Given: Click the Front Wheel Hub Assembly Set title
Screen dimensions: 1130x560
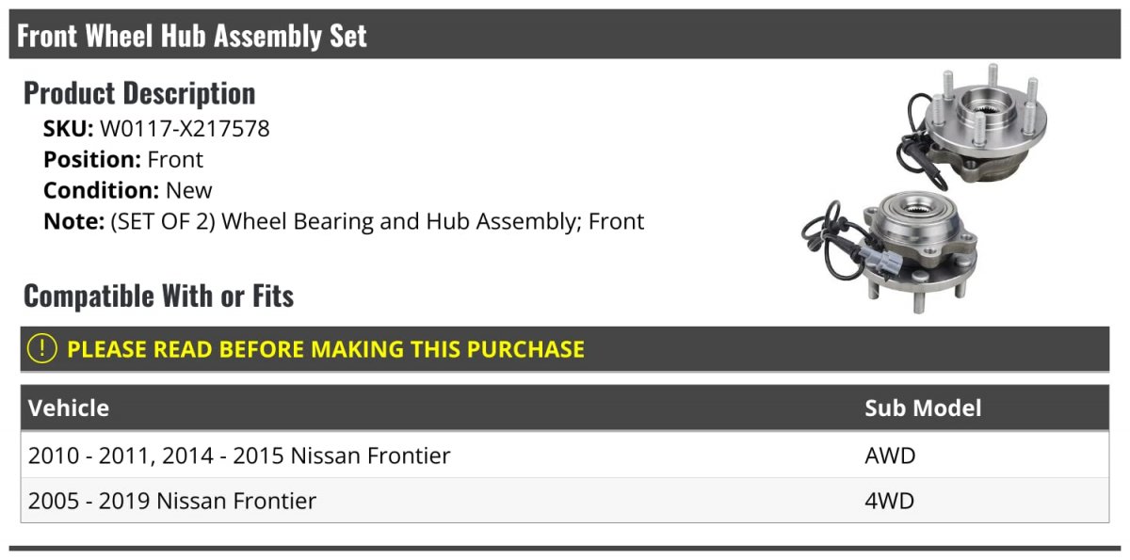Looking at the screenshot, I should 192,36.
